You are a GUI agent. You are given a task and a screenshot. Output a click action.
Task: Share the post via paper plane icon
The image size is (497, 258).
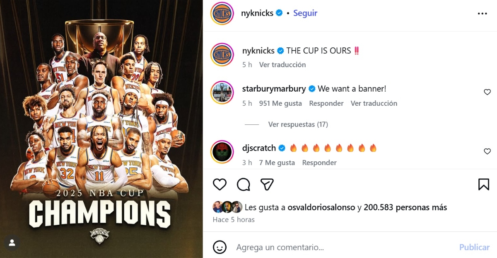tap(267, 184)
